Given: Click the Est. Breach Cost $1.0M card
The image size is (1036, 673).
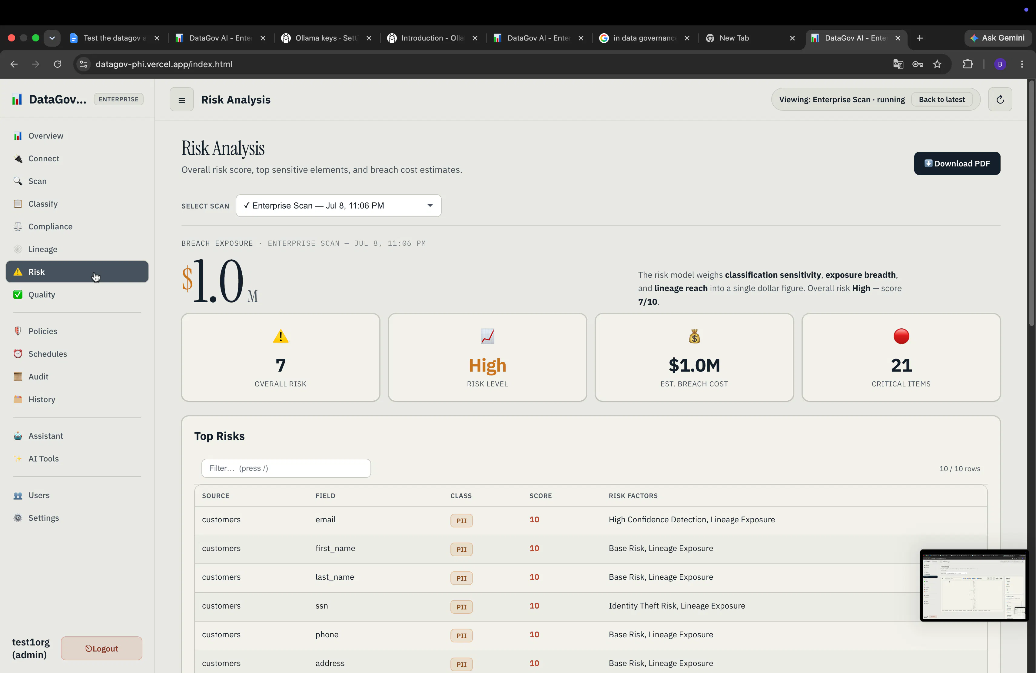Looking at the screenshot, I should pos(694,357).
